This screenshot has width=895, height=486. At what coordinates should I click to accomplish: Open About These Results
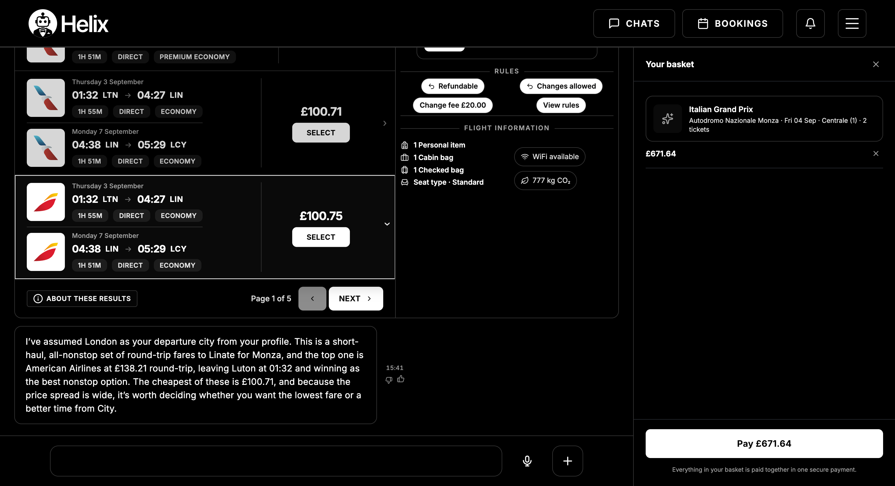click(82, 298)
